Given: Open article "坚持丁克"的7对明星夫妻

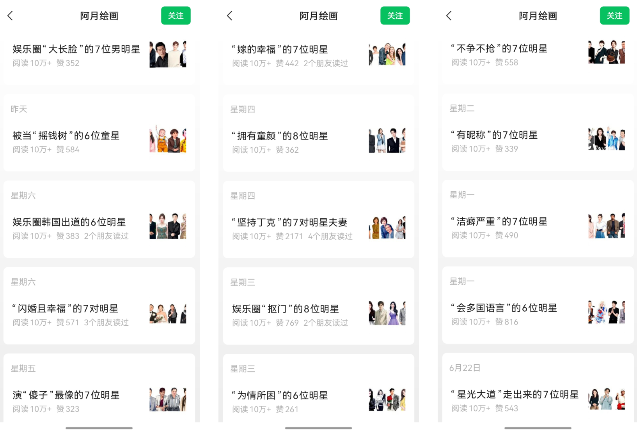Looking at the screenshot, I should click(x=289, y=223).
